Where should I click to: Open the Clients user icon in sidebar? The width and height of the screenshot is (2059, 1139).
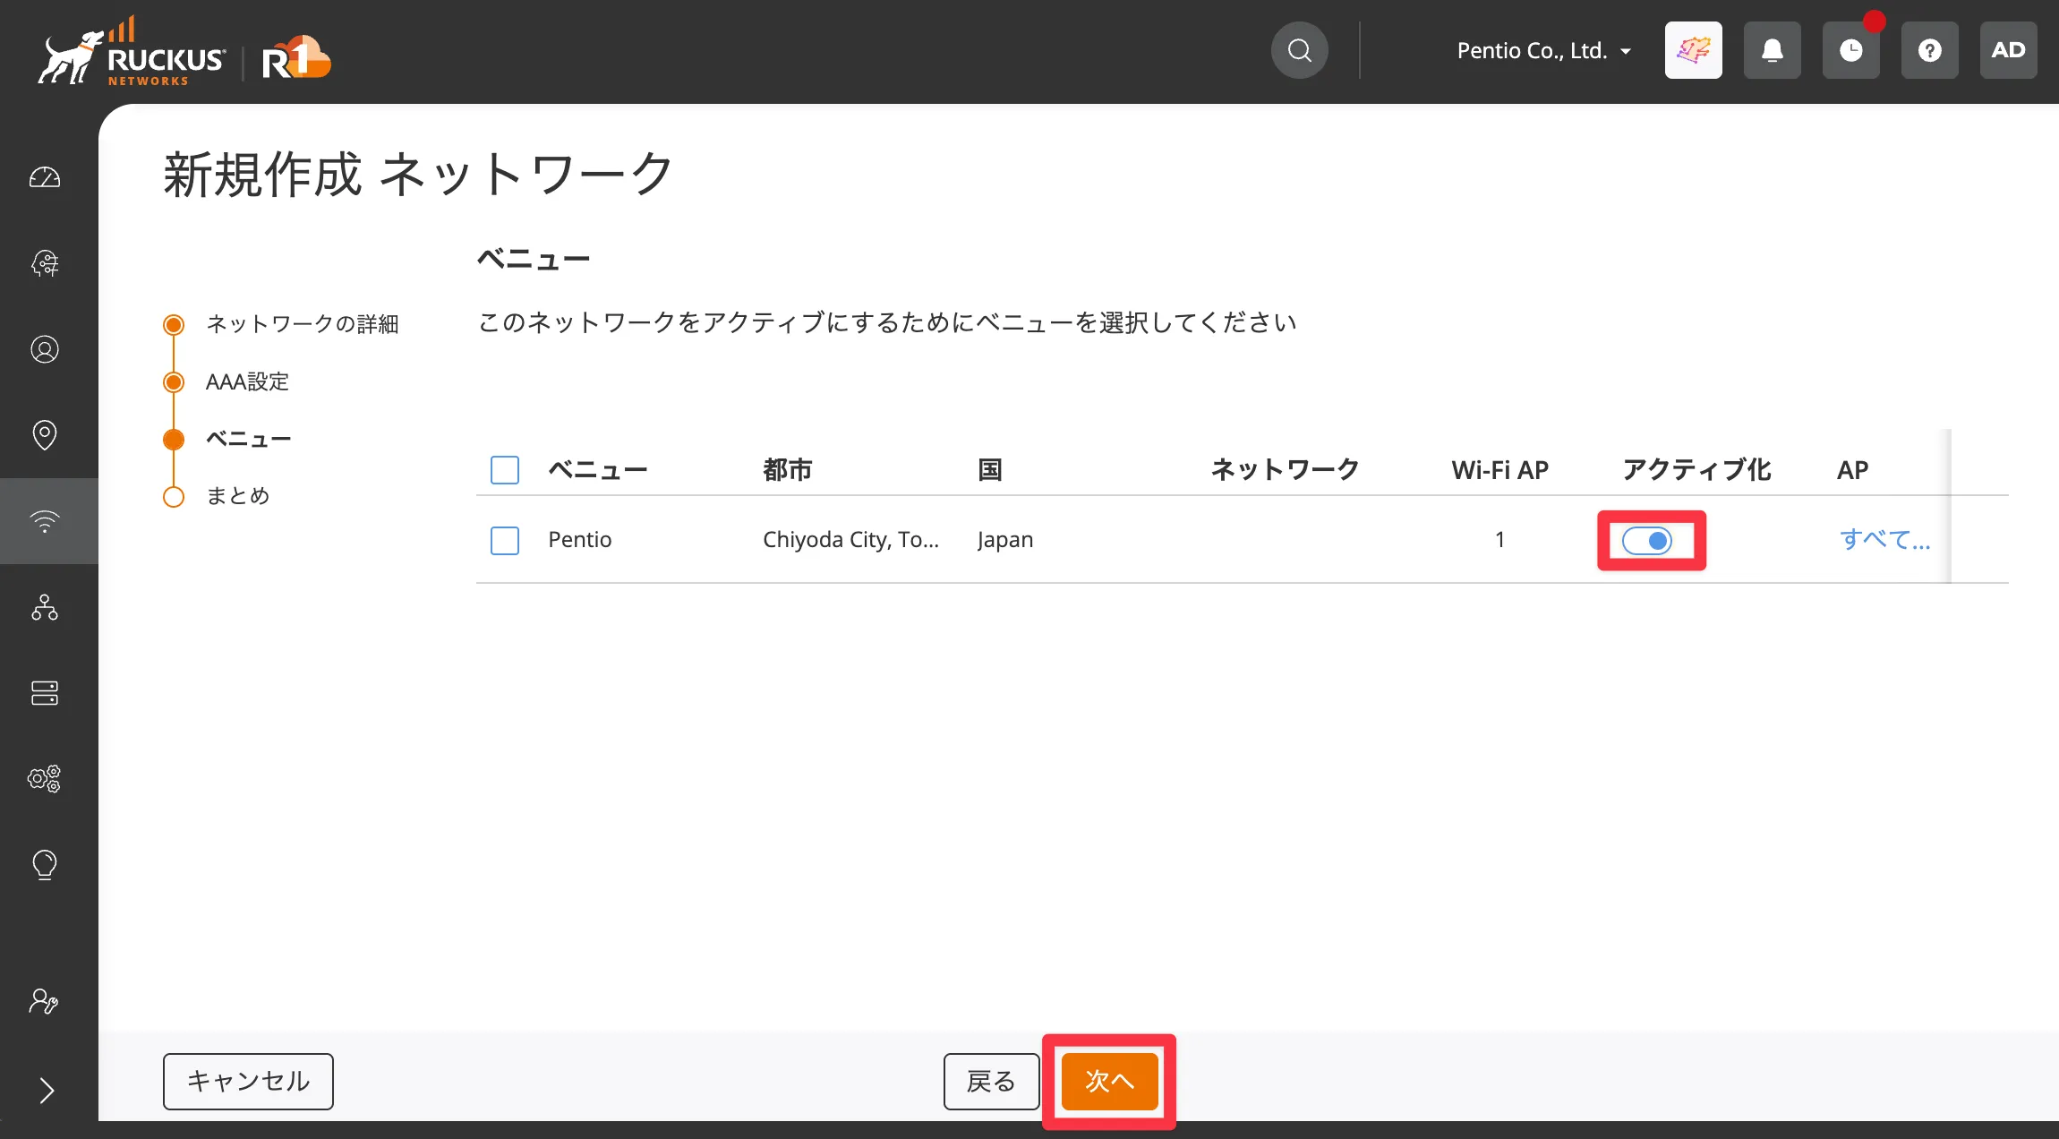[45, 349]
